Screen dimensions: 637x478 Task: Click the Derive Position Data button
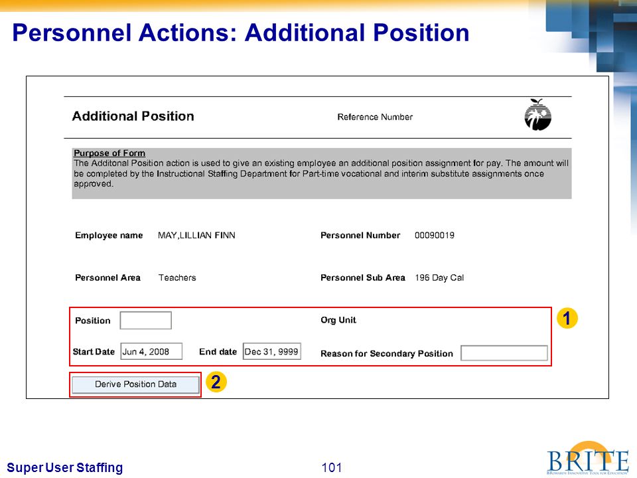click(x=135, y=384)
